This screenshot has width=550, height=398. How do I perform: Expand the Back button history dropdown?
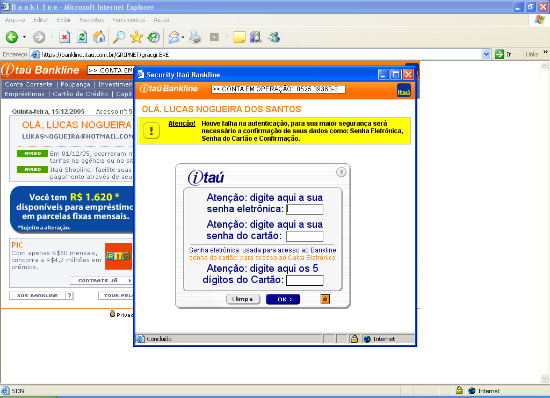(x=24, y=37)
